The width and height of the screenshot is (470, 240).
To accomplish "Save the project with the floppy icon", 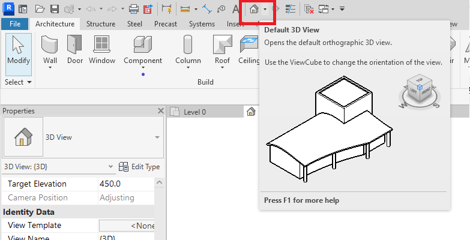I will pyautogui.click(x=54, y=9).
